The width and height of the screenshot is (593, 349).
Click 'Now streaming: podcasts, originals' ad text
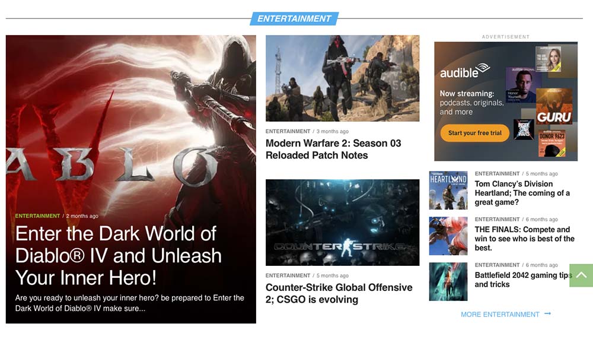tap(471, 103)
